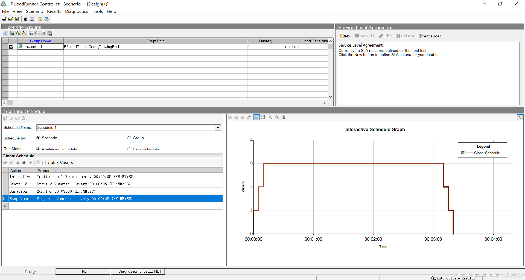
Task: Toggle Global Schedule legend checkbox
Action: pyautogui.click(x=463, y=153)
